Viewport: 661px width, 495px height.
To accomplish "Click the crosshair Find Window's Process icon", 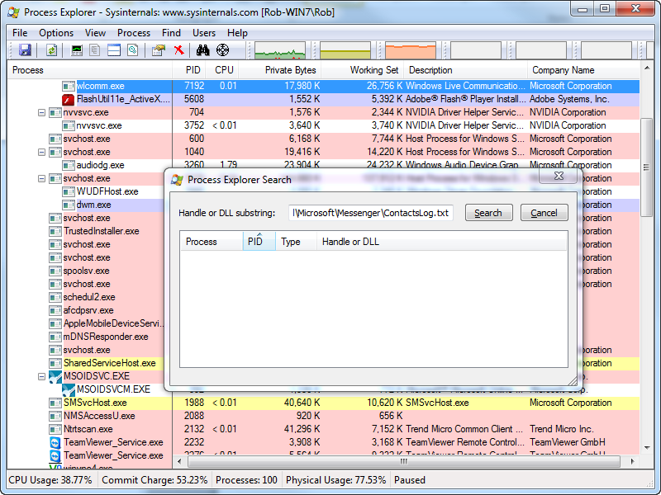I will coord(222,50).
